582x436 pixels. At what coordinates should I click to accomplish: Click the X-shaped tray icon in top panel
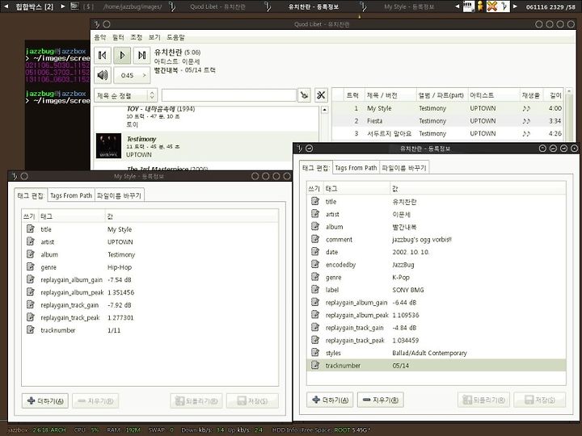coord(491,6)
